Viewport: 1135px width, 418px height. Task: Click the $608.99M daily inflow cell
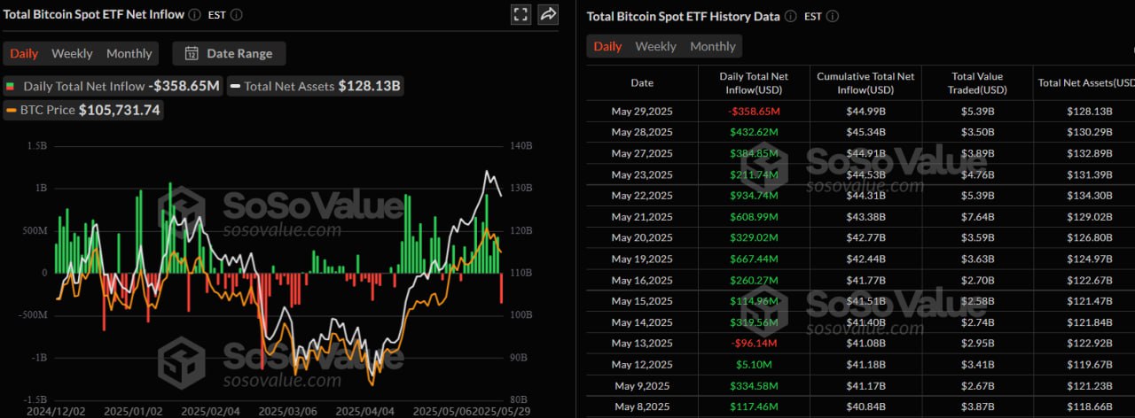[x=754, y=217]
